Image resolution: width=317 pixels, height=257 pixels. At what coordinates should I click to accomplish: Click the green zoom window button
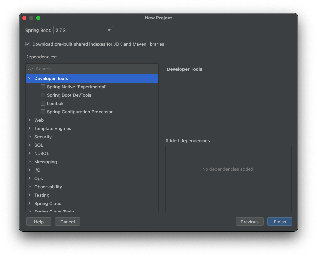38,18
